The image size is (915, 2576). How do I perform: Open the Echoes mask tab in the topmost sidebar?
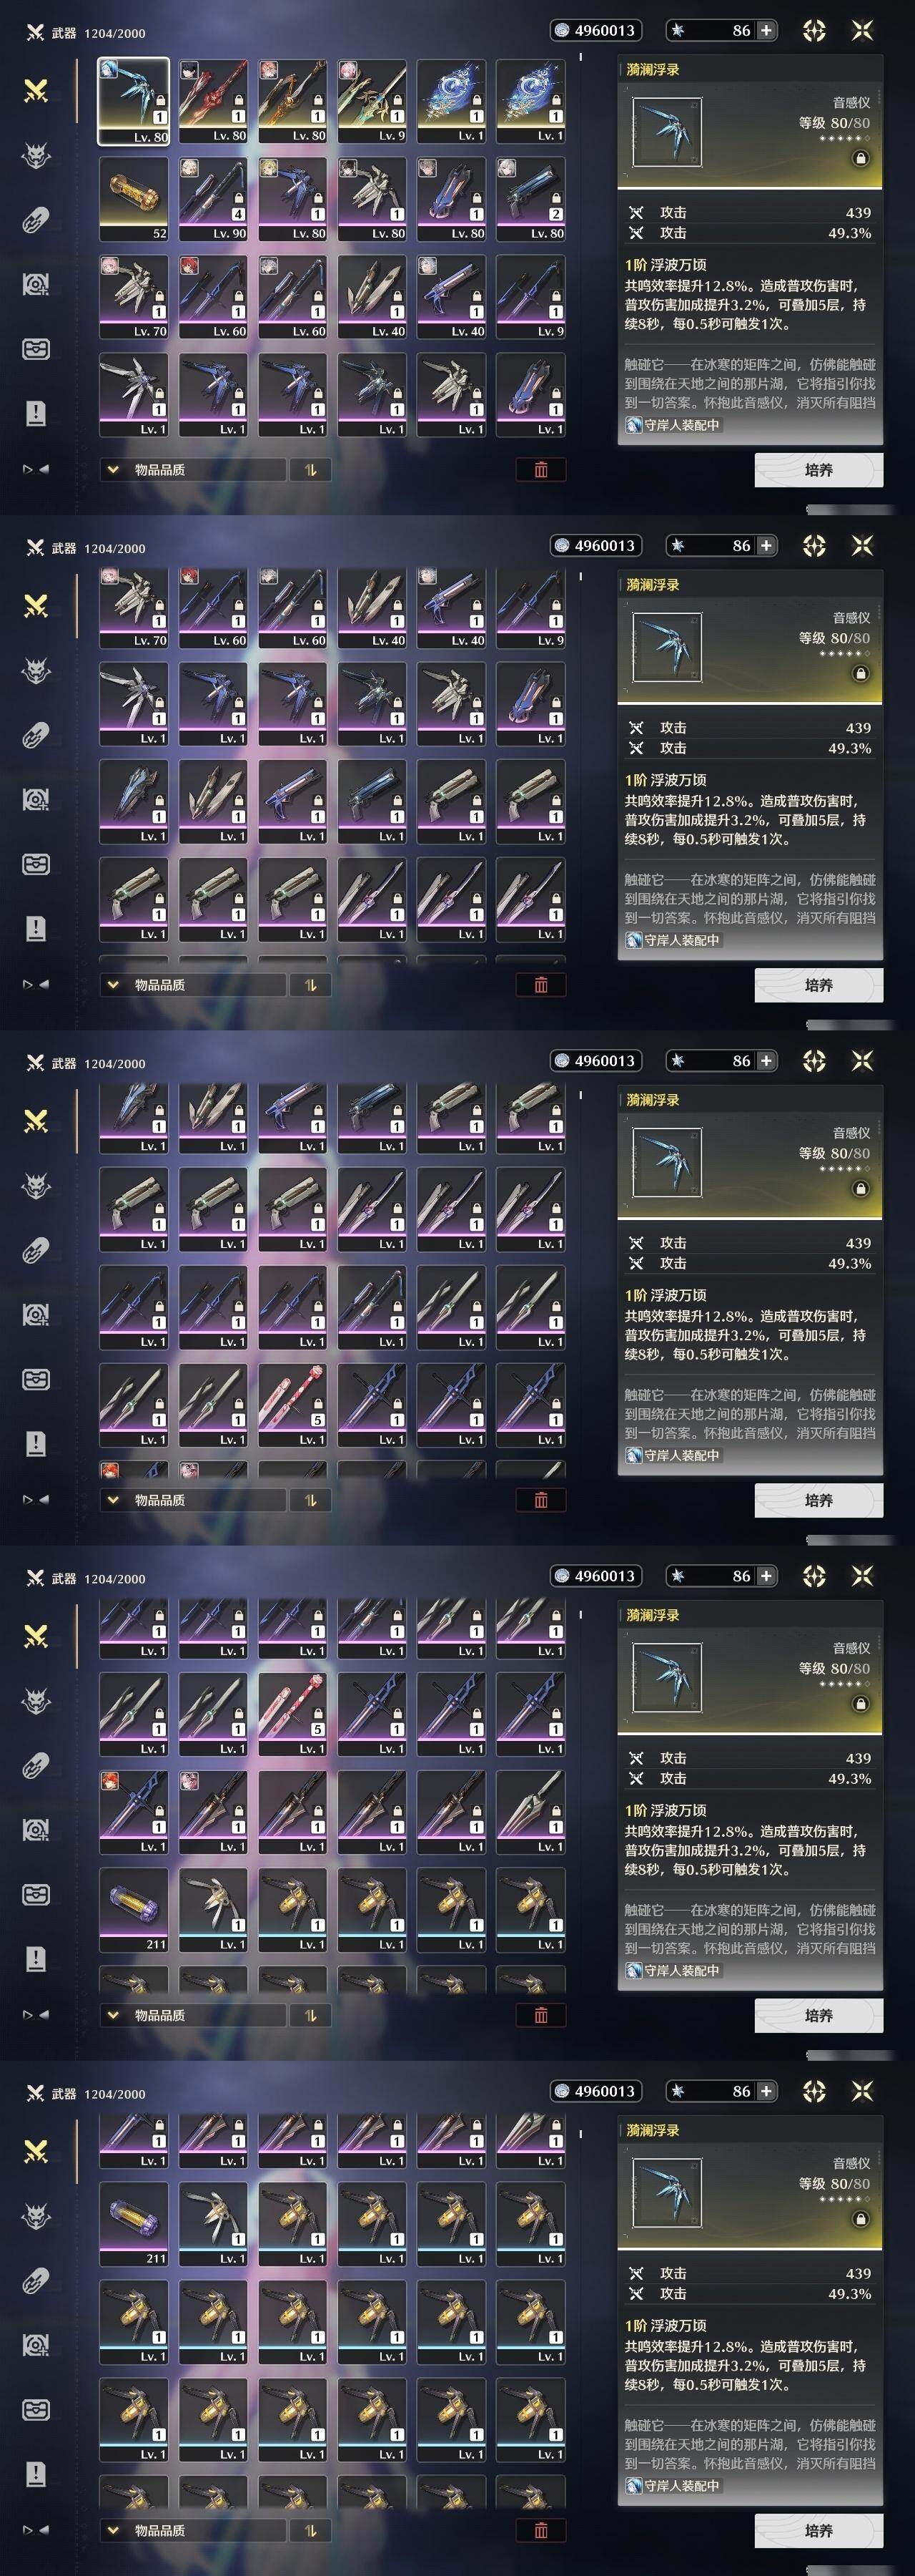pos(36,156)
